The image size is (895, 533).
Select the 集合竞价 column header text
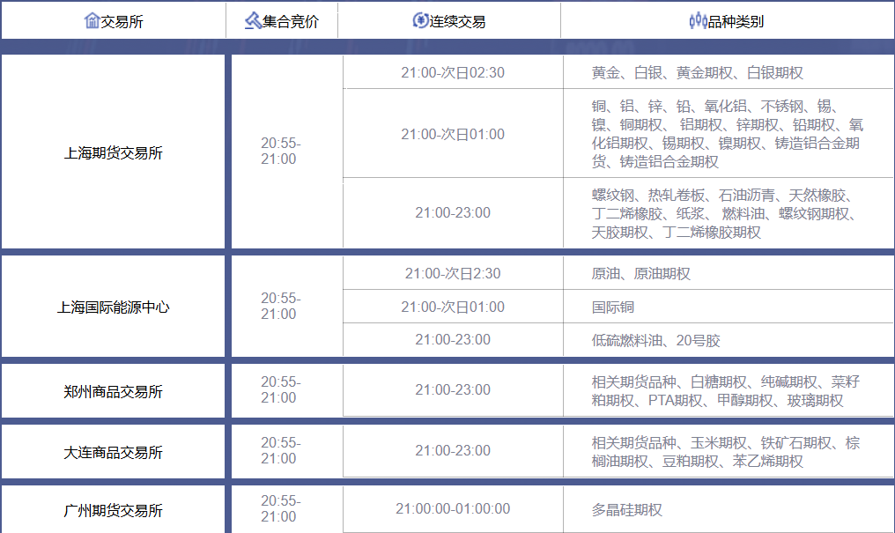click(x=290, y=22)
